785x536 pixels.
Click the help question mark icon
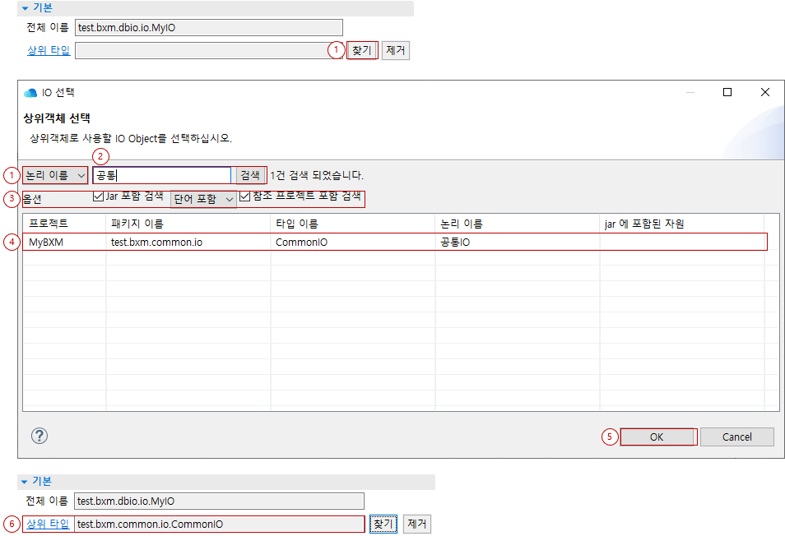[39, 436]
